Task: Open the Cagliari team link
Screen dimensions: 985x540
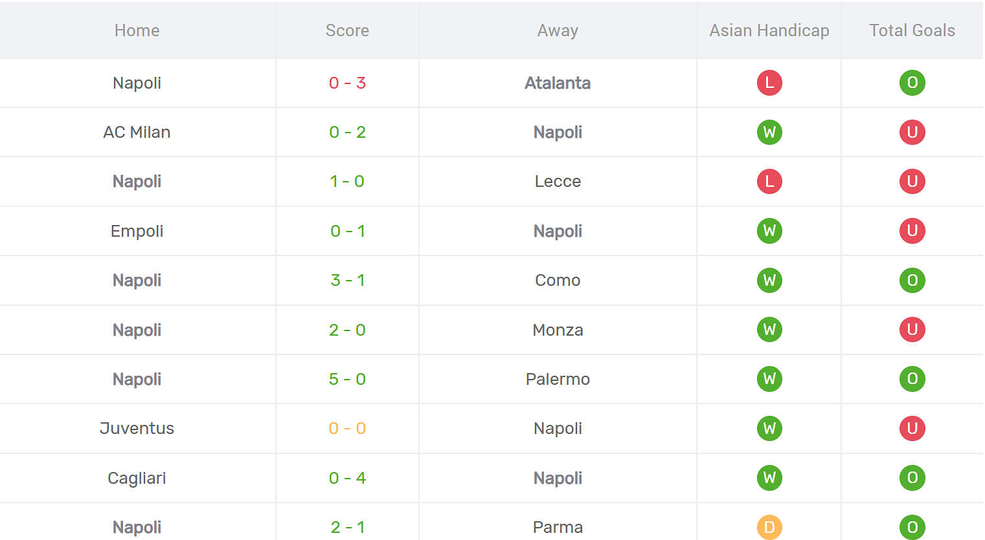Action: click(137, 478)
